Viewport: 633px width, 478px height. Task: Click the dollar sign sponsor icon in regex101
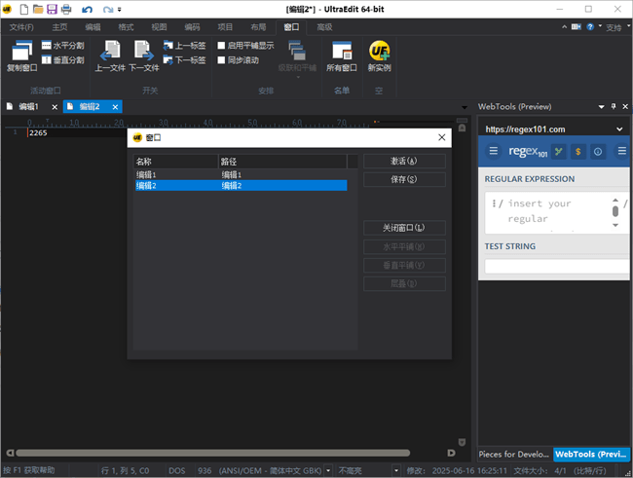pos(578,152)
